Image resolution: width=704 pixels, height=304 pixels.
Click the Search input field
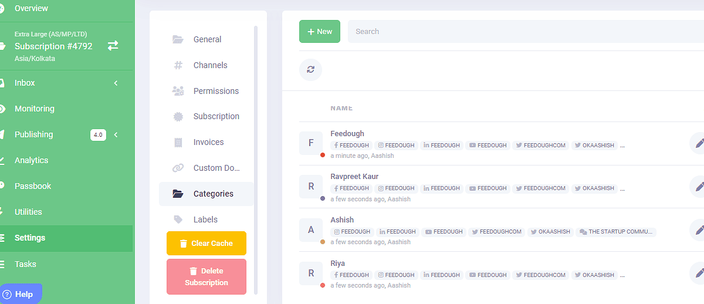click(x=522, y=32)
